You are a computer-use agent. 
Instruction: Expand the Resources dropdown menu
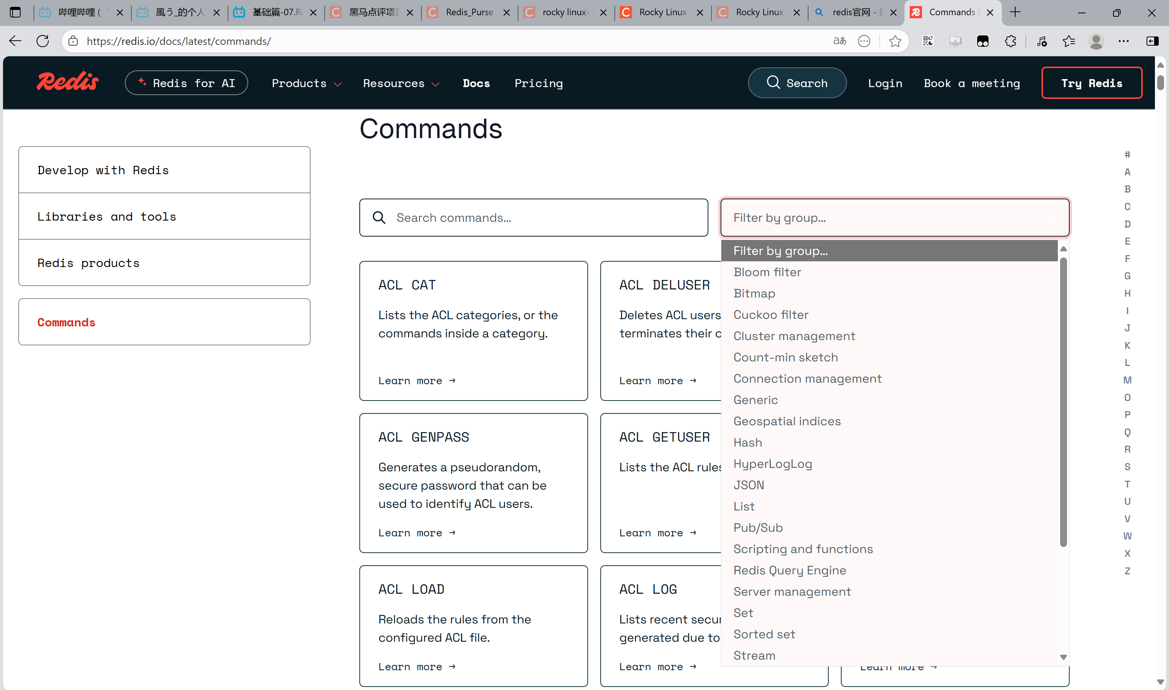point(400,83)
